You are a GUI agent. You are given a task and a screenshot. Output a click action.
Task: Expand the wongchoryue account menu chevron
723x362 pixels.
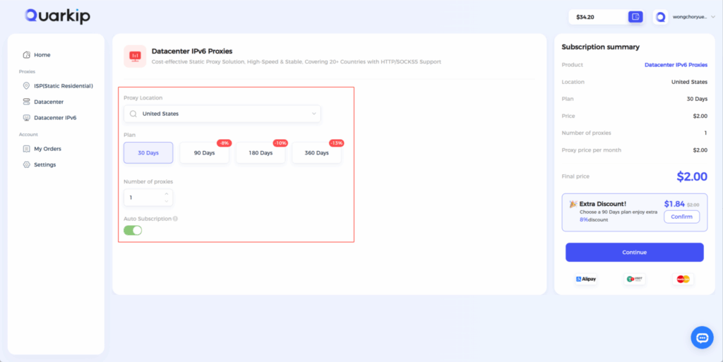[713, 17]
